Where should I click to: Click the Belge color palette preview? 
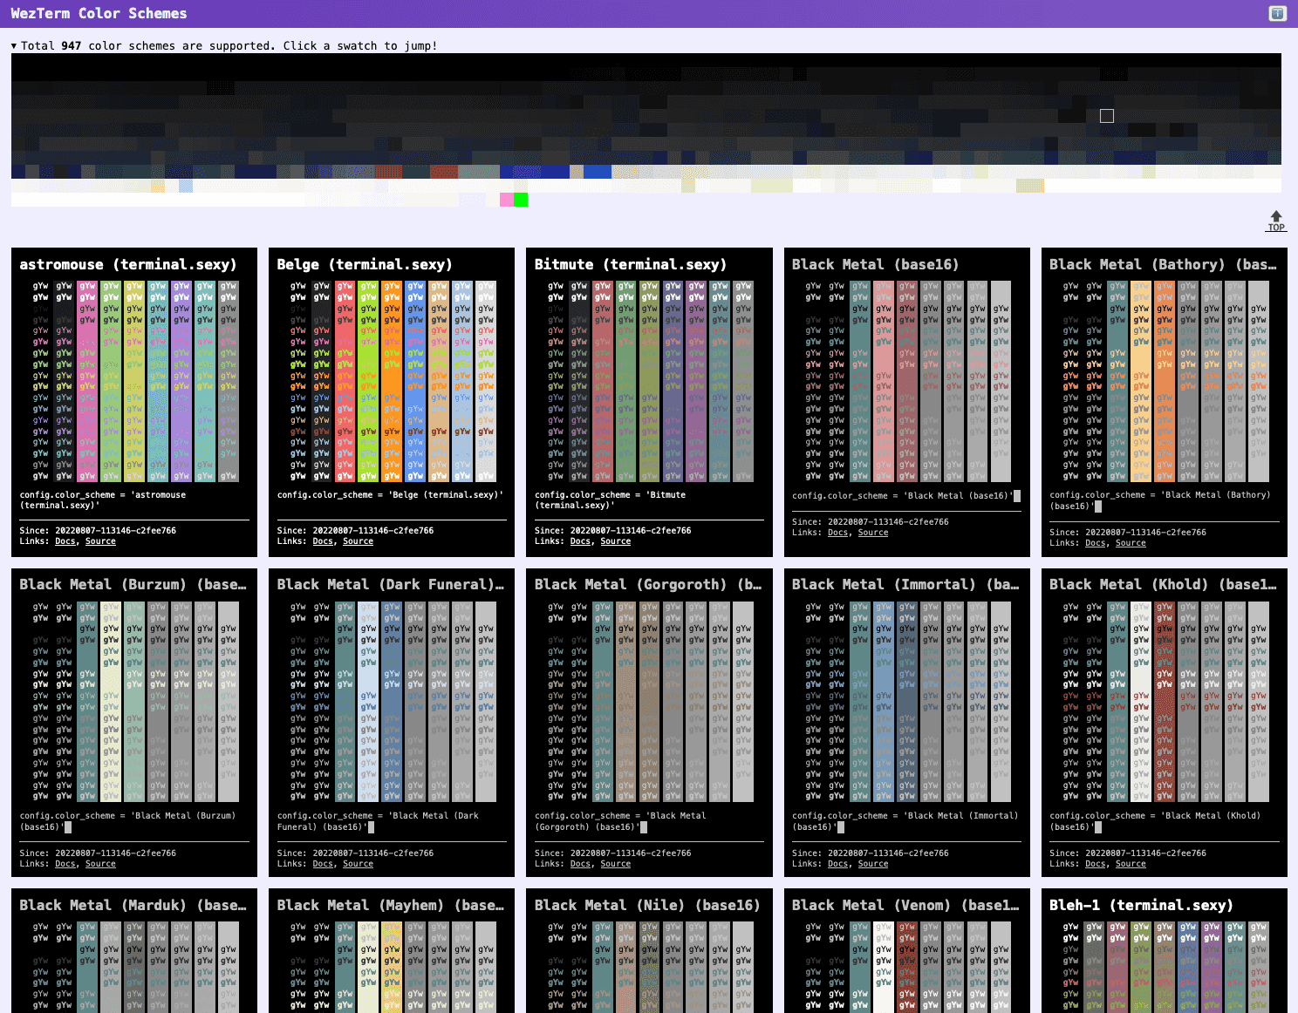pyautogui.click(x=392, y=381)
